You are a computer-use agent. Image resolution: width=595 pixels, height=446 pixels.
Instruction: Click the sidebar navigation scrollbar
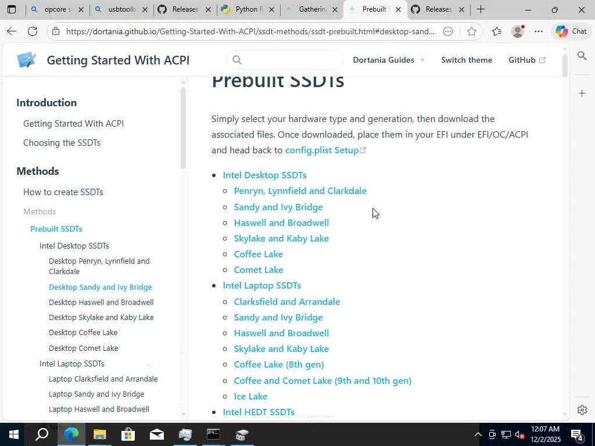pyautogui.click(x=183, y=128)
